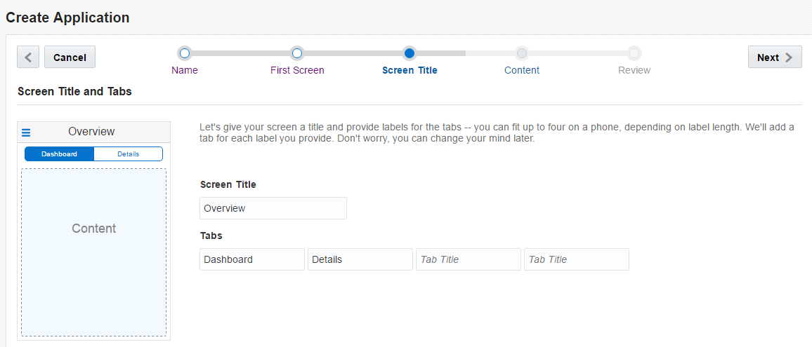Open the hamburger menu in phone preview
The width and height of the screenshot is (812, 347).
pos(26,132)
